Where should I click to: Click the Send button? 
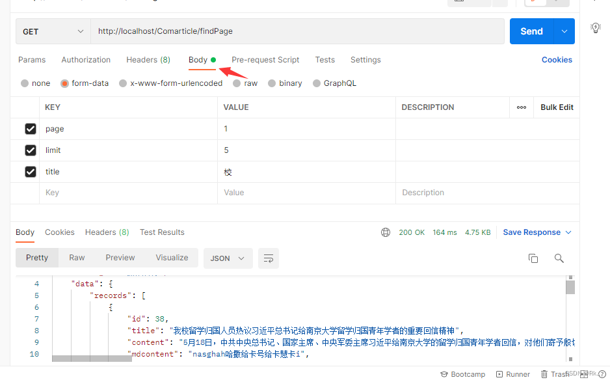pyautogui.click(x=531, y=31)
